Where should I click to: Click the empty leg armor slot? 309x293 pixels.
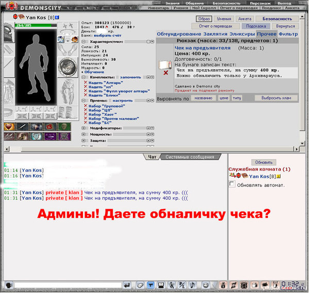click(x=68, y=92)
